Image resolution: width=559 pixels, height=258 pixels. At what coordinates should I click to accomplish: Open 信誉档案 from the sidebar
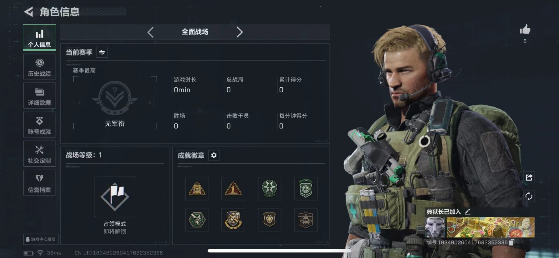click(x=39, y=183)
